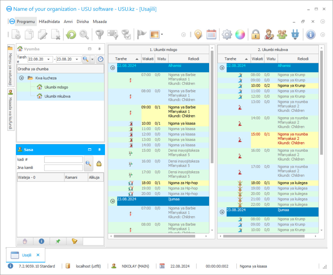This screenshot has width=333, height=275.
Task: Open the color wheel theme picker
Action: tap(240, 35)
